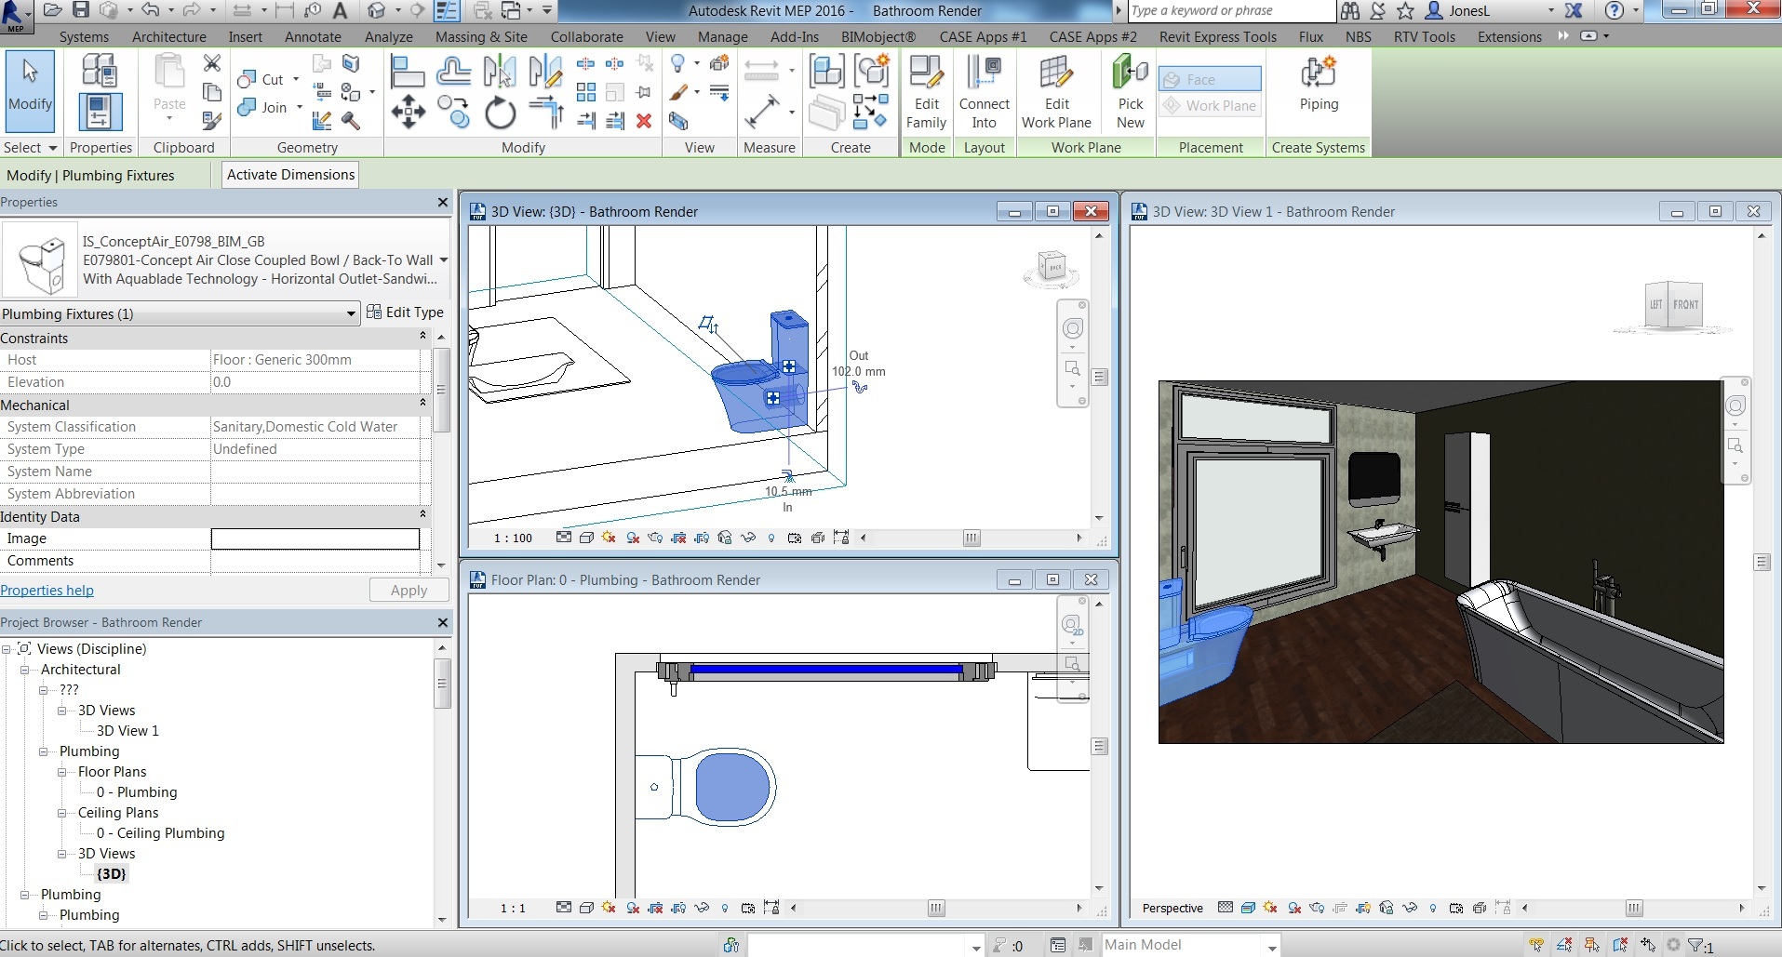Screen dimensions: 1782x957
Task: Click the Rotate tool icon
Action: click(x=500, y=113)
